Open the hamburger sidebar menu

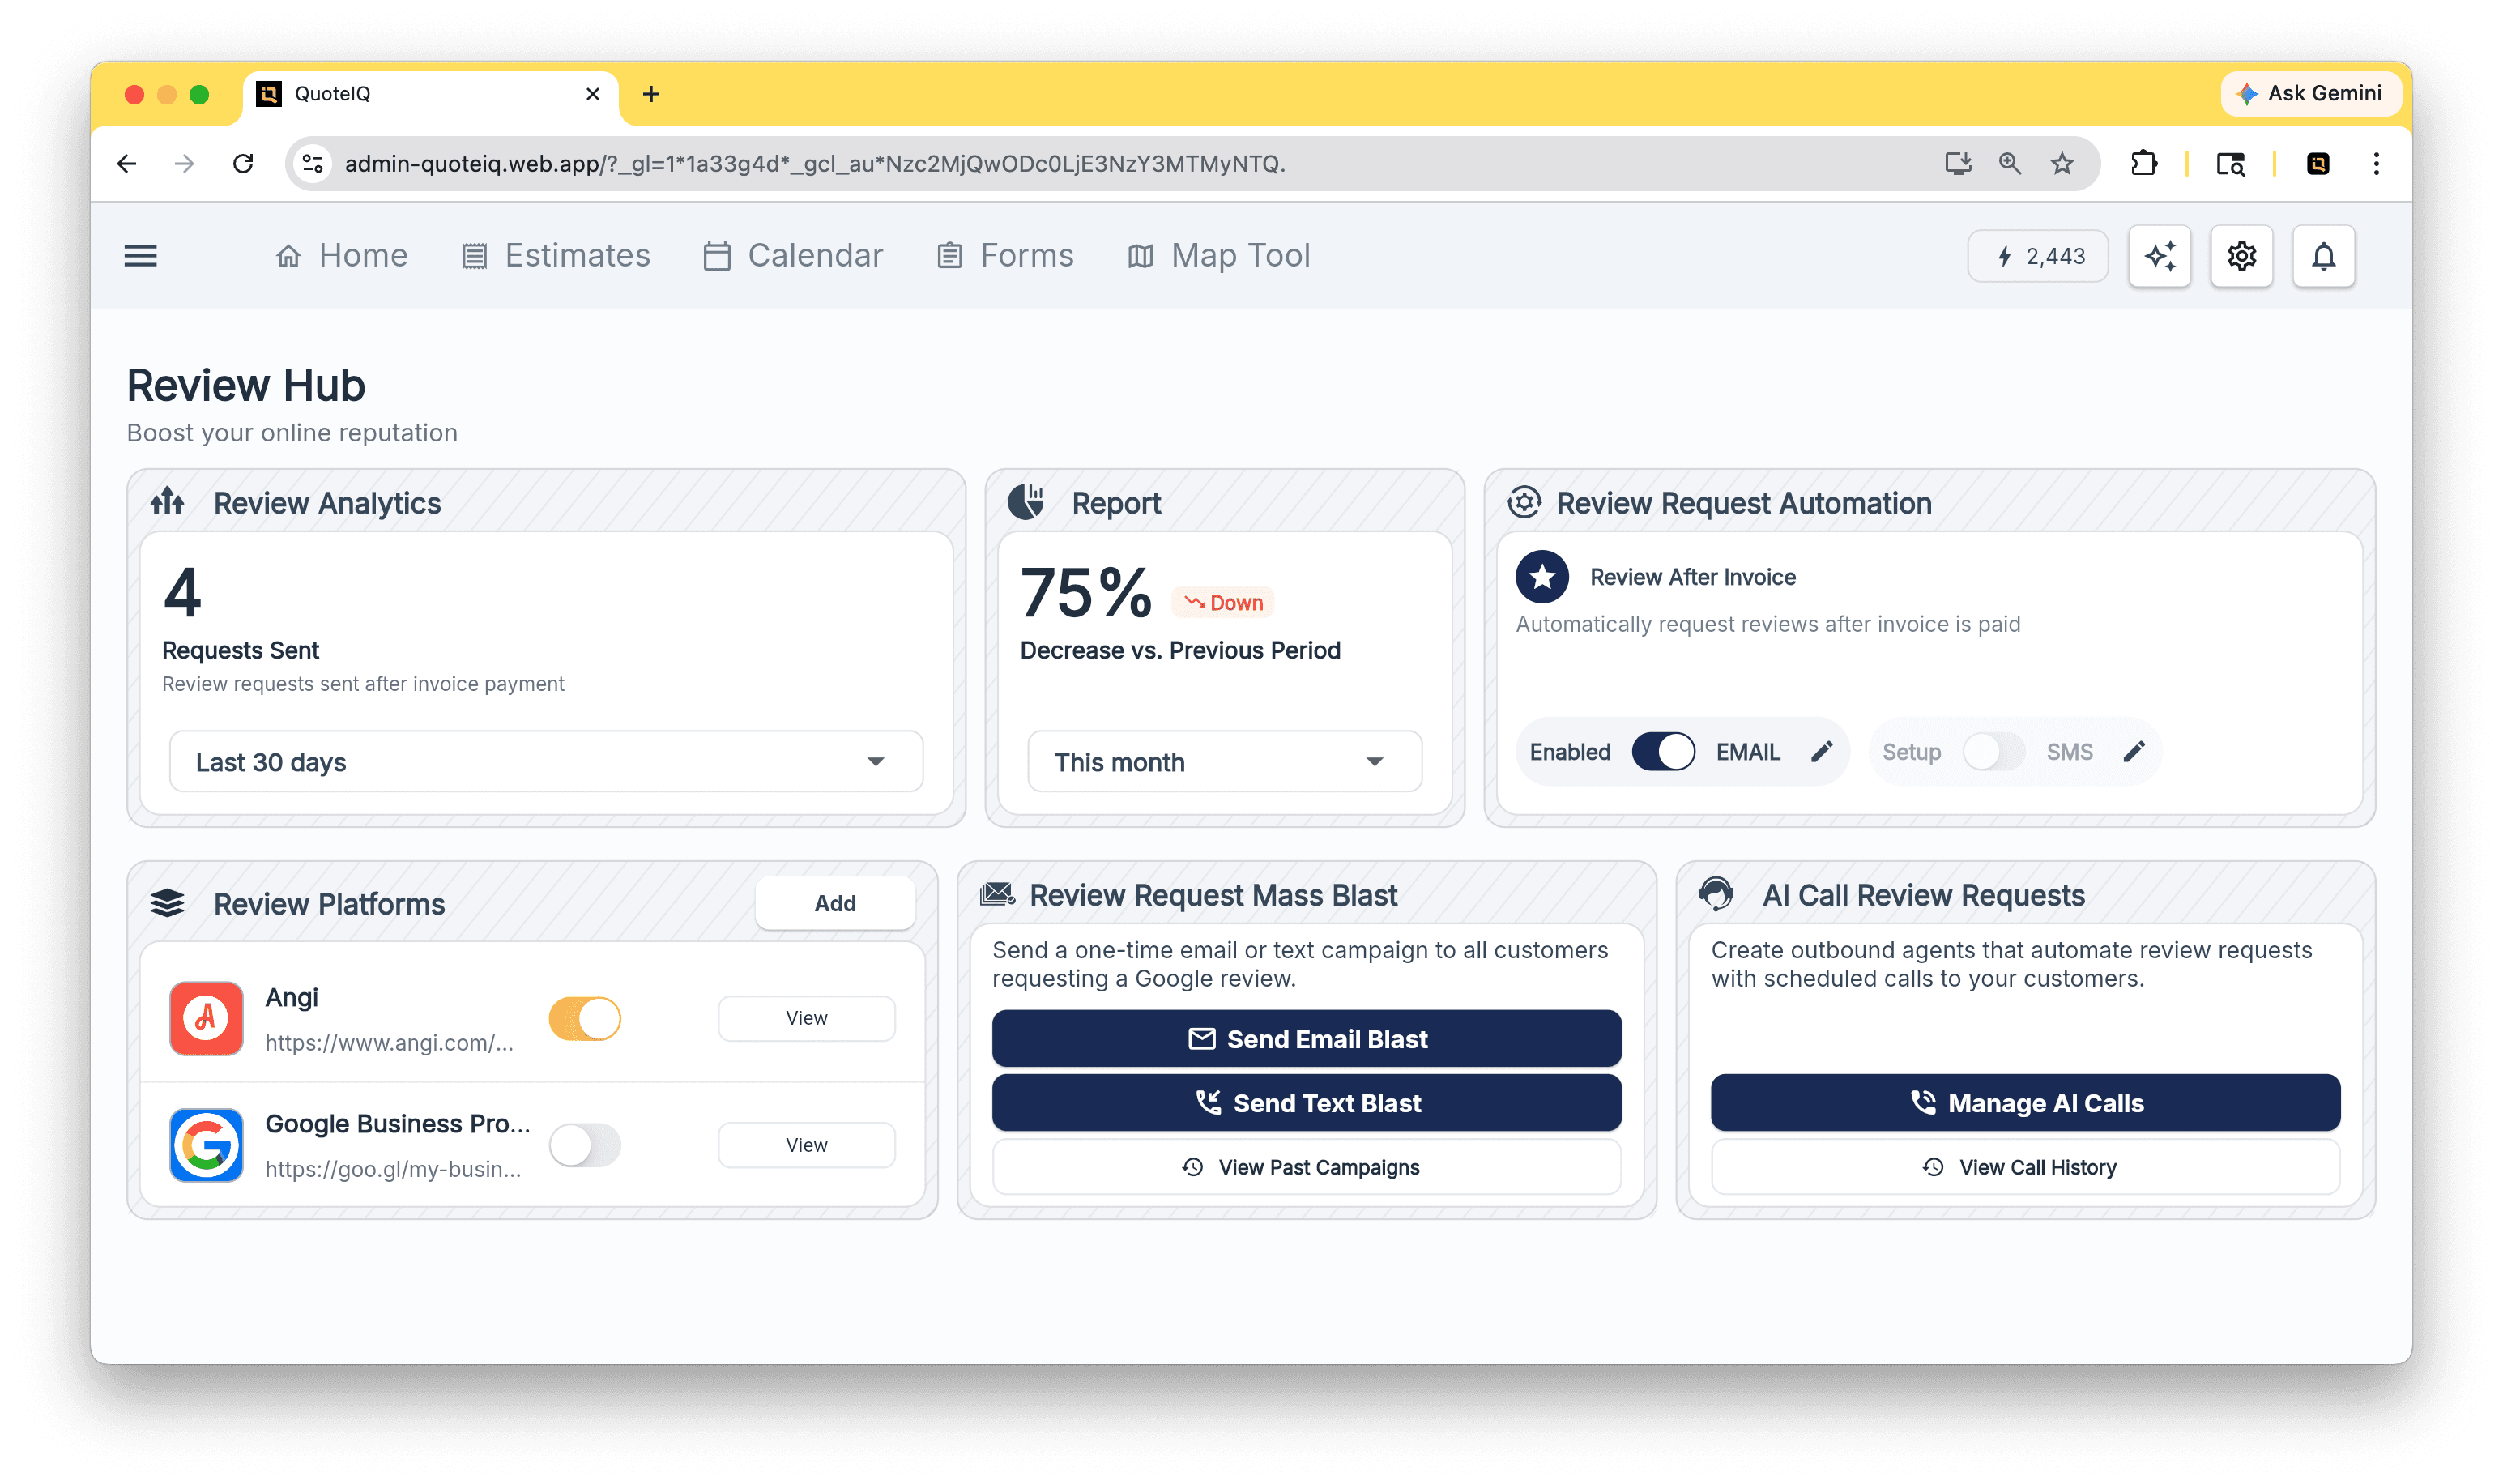click(x=140, y=256)
